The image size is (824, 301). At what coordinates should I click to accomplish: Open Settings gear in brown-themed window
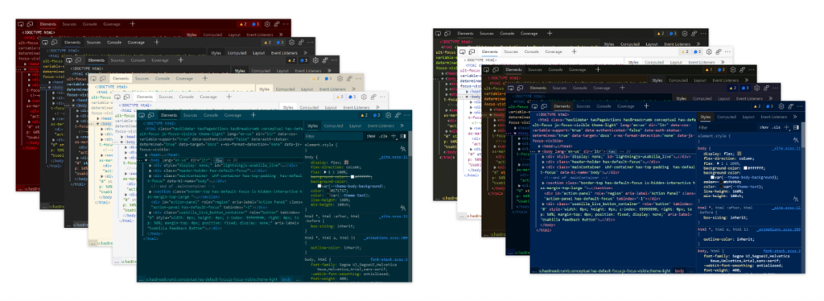(732, 69)
